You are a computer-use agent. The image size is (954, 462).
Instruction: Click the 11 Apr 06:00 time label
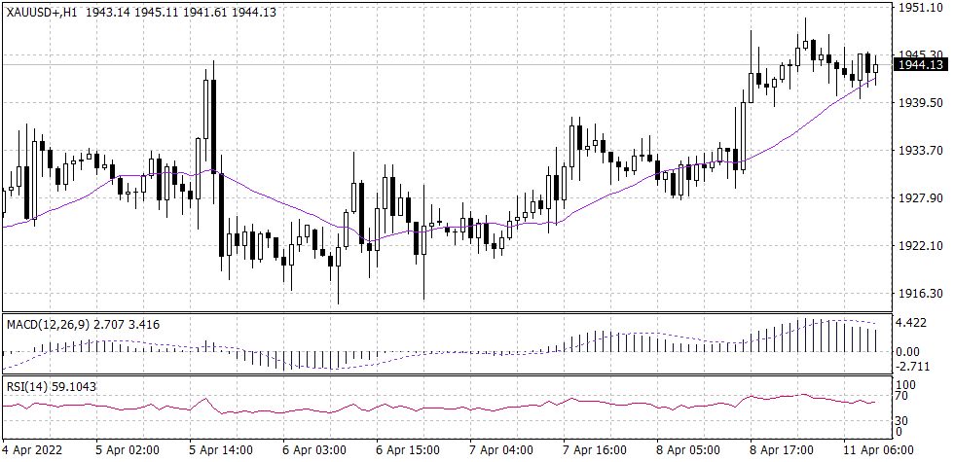pos(878,451)
